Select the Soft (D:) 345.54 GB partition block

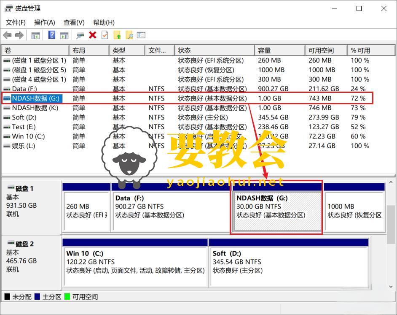click(289, 263)
